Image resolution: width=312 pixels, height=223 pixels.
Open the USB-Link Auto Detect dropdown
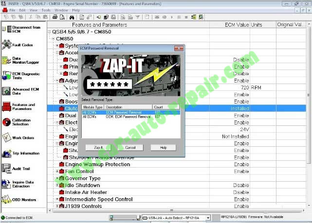208,218
